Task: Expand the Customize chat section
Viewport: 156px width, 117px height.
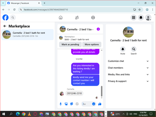Action: (x=128, y=61)
